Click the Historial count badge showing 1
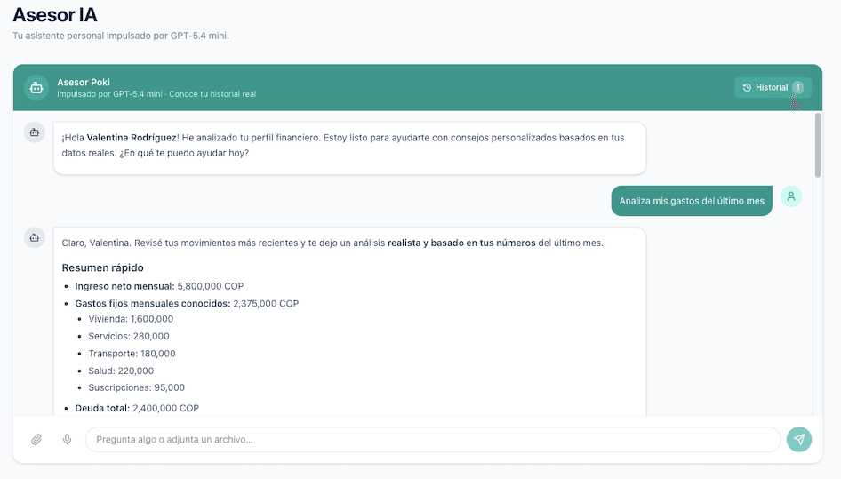The height and width of the screenshot is (479, 841). [798, 87]
